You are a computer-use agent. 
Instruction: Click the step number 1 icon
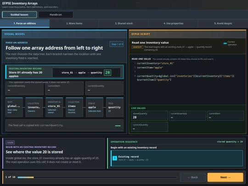[x=115, y=158]
